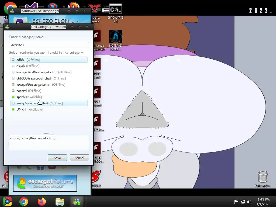The image size is (276, 207).
Task: Toggle contact elijah selection
Action: [49, 66]
